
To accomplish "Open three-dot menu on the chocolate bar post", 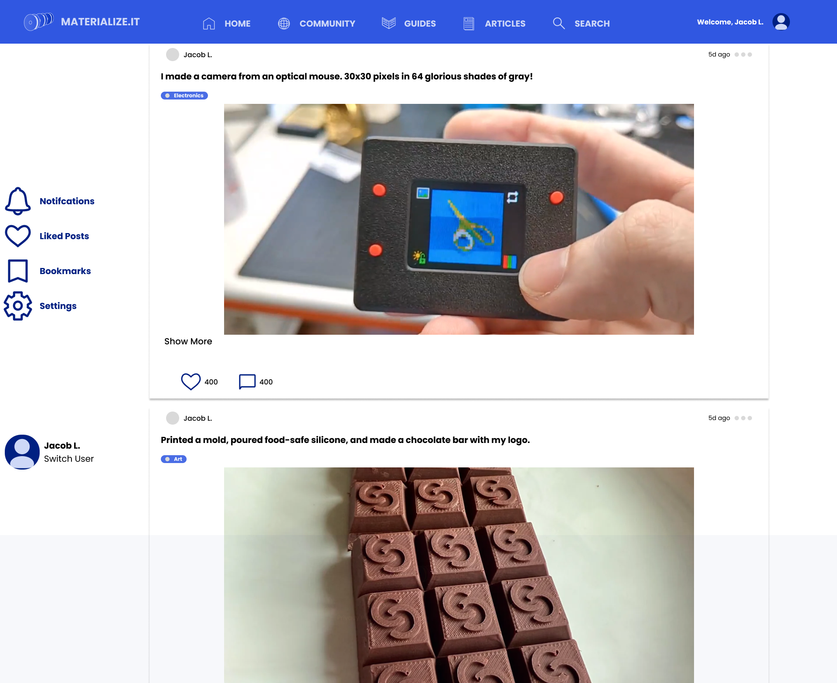I will (743, 418).
